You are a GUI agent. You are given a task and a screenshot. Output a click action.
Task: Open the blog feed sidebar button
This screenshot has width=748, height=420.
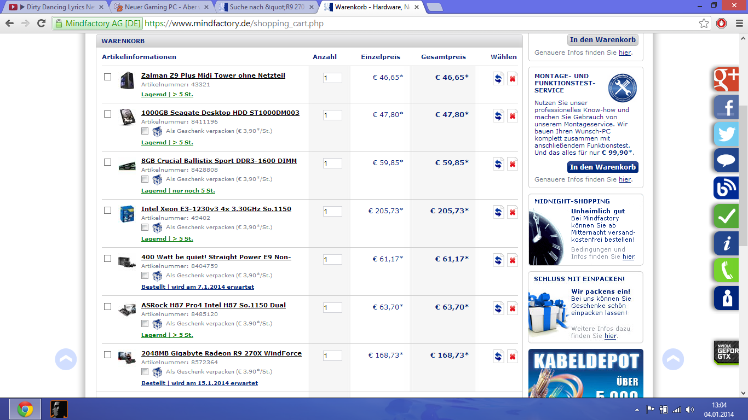[x=727, y=189]
